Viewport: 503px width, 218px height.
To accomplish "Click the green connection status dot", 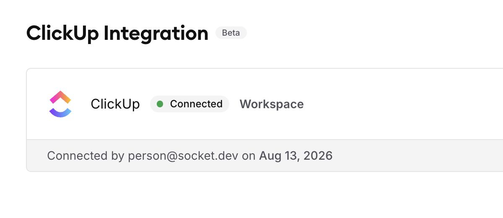I will [x=160, y=104].
